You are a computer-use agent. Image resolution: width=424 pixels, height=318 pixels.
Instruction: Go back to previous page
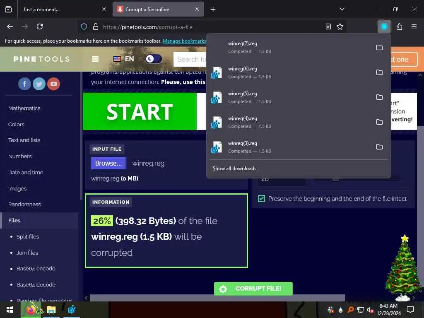(x=10, y=26)
